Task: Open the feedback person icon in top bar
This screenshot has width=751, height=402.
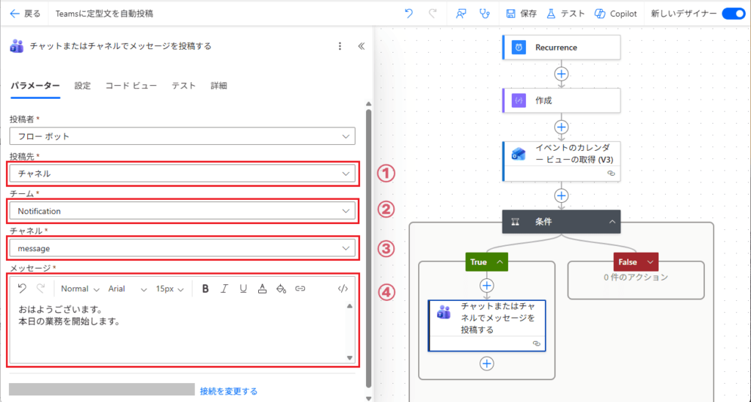Action: click(461, 13)
